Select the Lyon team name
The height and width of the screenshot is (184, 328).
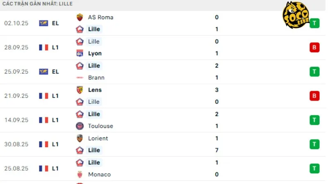tap(95, 53)
